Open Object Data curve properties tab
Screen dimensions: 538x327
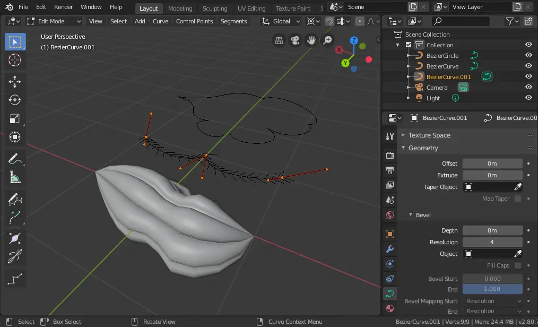pyautogui.click(x=390, y=293)
